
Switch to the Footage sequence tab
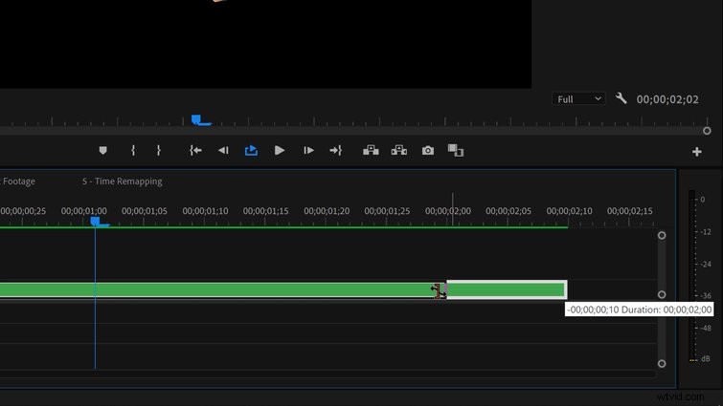coord(17,182)
